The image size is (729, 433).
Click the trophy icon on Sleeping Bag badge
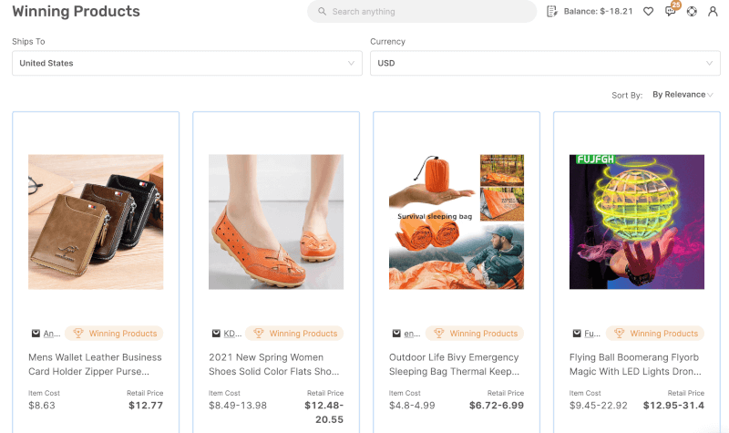439,333
